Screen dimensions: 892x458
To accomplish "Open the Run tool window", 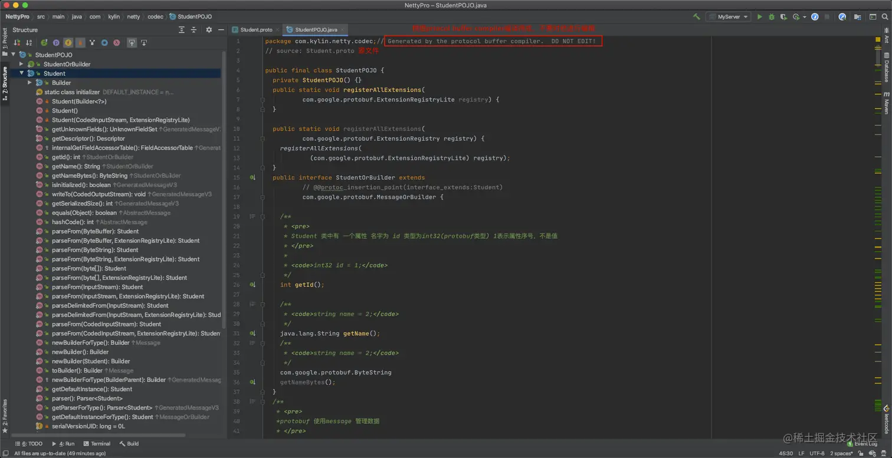I will (63, 443).
